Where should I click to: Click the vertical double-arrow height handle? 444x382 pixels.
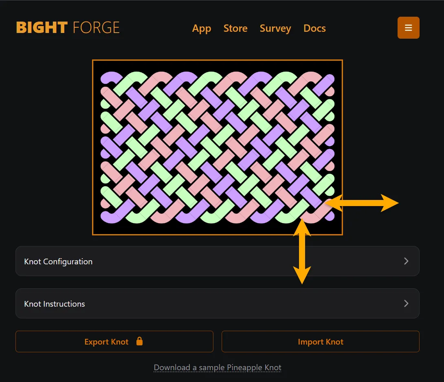click(x=302, y=251)
